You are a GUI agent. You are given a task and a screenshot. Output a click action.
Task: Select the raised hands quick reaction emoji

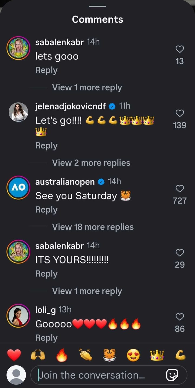coord(38,354)
